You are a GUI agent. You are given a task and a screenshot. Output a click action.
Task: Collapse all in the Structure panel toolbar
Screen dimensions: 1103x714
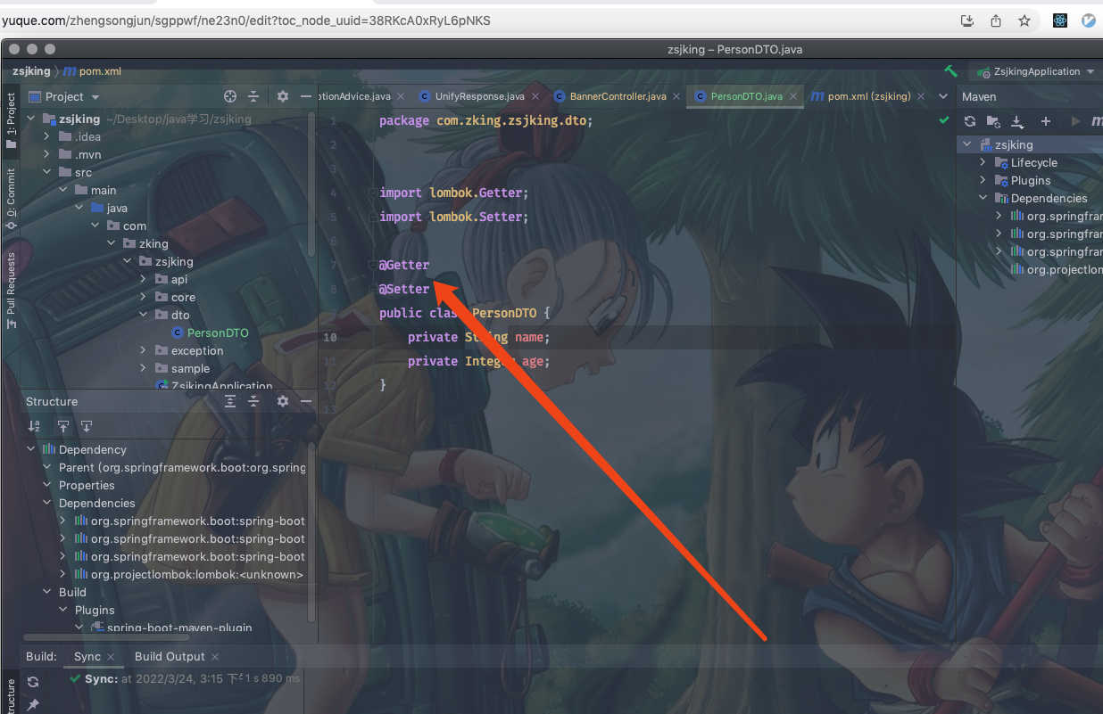[253, 401]
